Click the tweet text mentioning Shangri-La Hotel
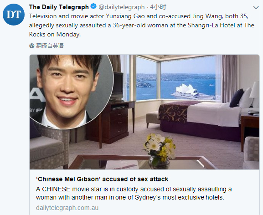Screen dimensions: 263x215 [142, 26]
